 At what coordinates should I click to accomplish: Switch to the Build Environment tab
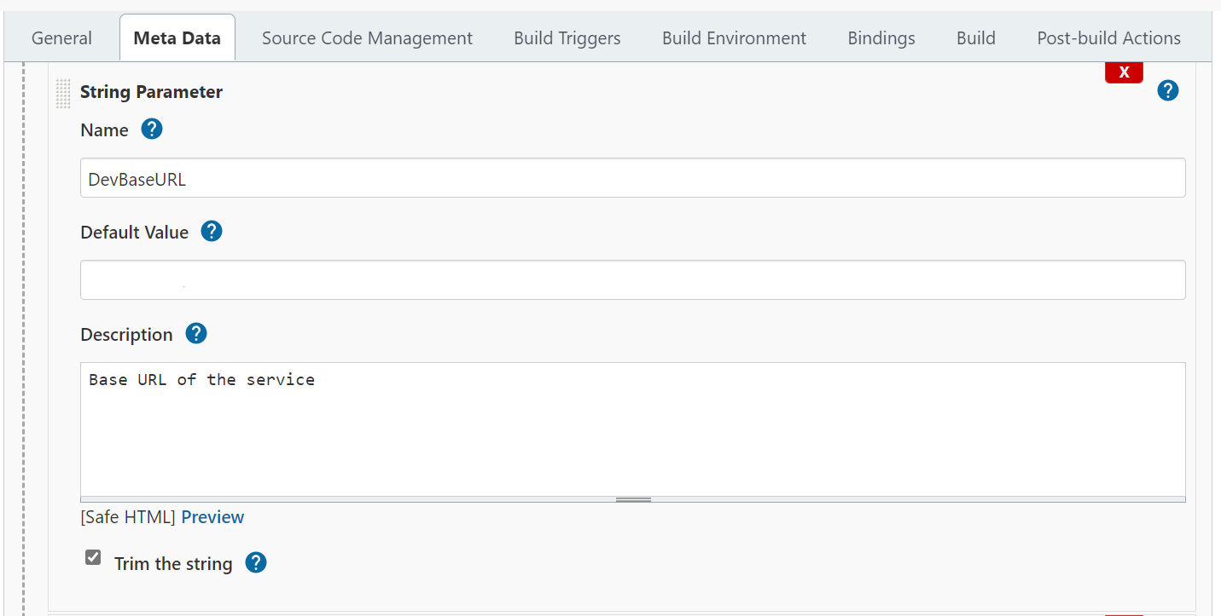[734, 38]
